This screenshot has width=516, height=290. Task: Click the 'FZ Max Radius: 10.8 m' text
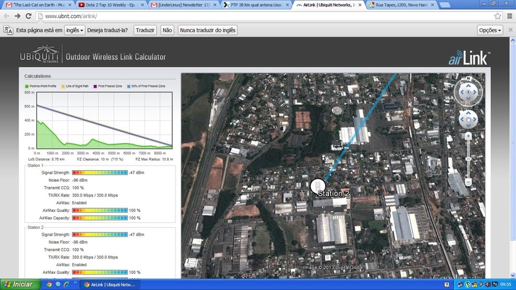154,159
